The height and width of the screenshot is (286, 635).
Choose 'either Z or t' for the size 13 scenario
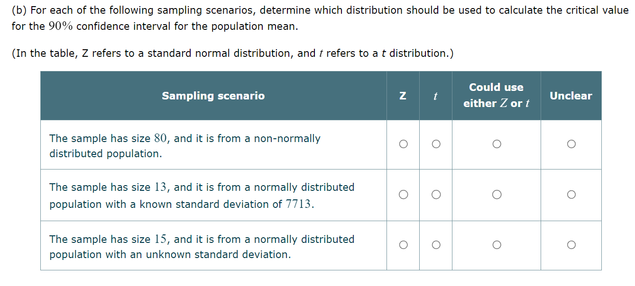(496, 194)
